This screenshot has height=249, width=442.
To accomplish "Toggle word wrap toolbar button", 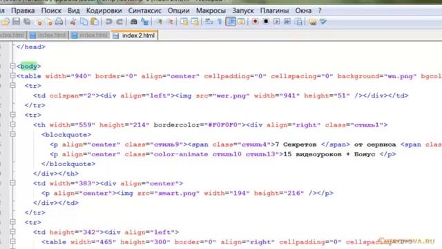I will (x=209, y=21).
